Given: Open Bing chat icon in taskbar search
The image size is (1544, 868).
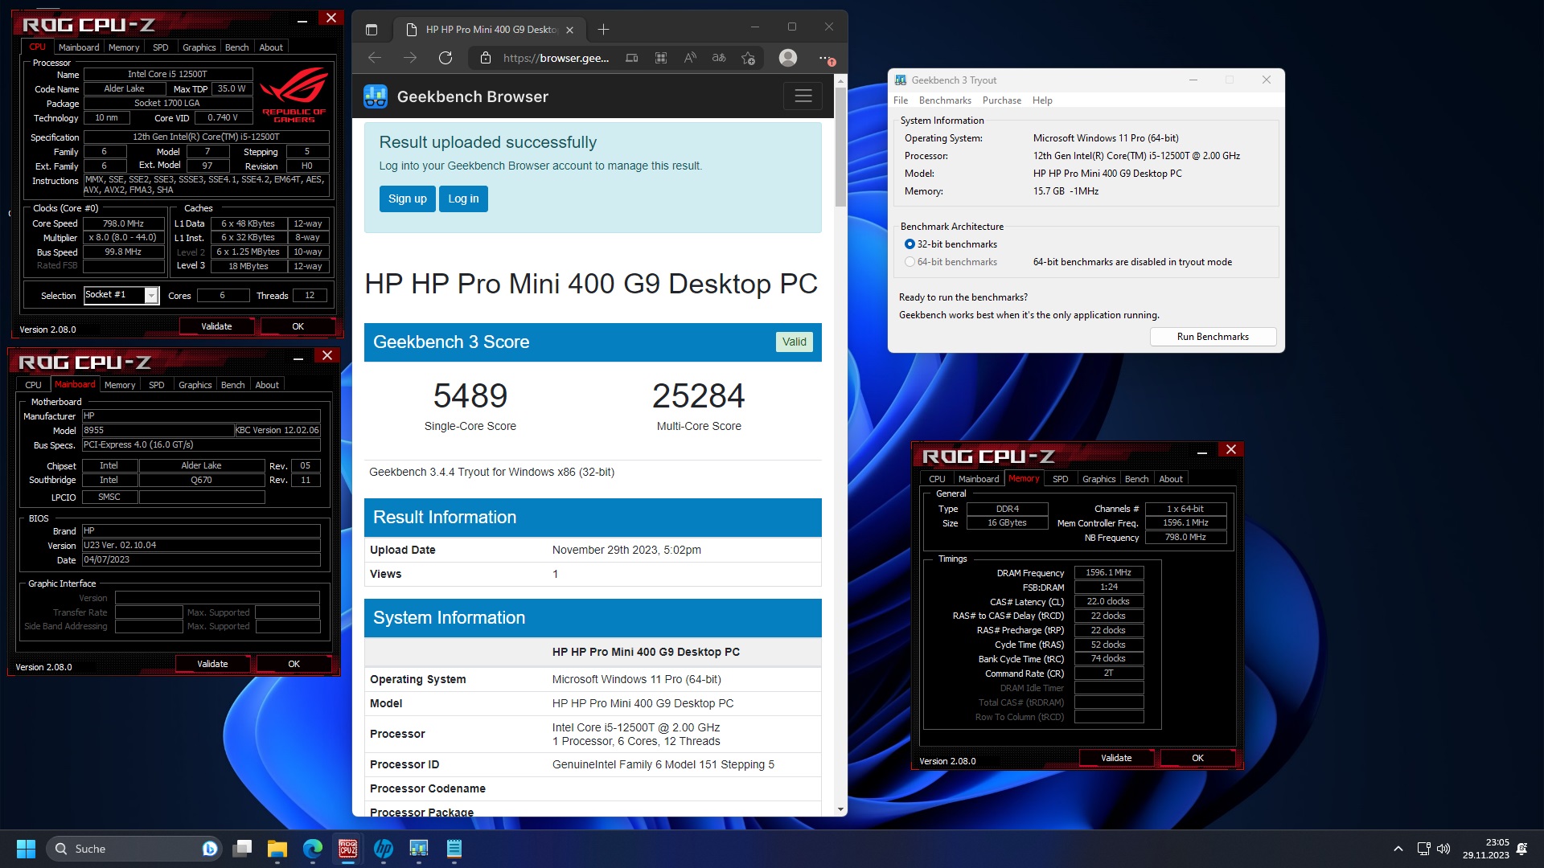Looking at the screenshot, I should pos(209,849).
